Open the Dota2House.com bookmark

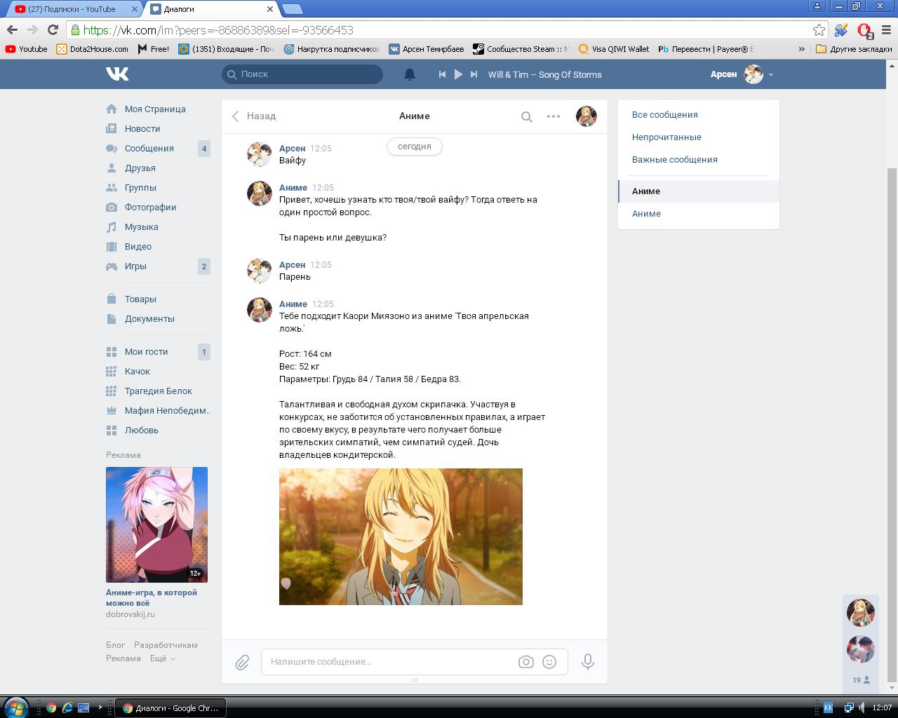pyautogui.click(x=92, y=49)
